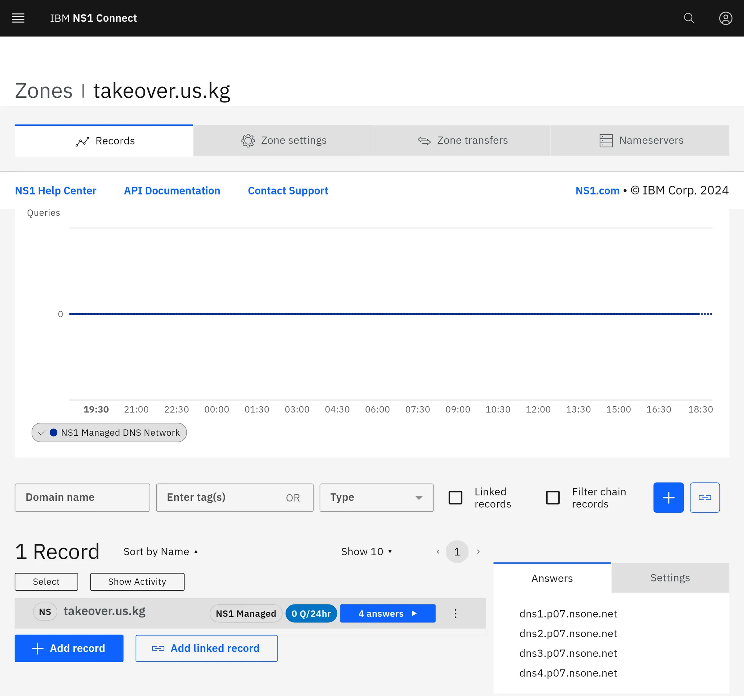Focus the Domain name filter field
Image resolution: width=744 pixels, height=696 pixels.
click(x=82, y=497)
